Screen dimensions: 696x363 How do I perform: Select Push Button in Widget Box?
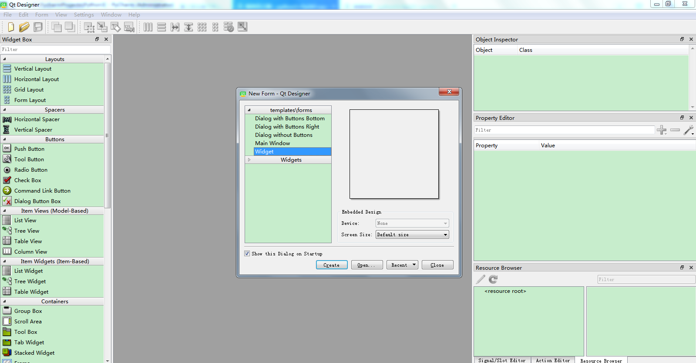29,149
